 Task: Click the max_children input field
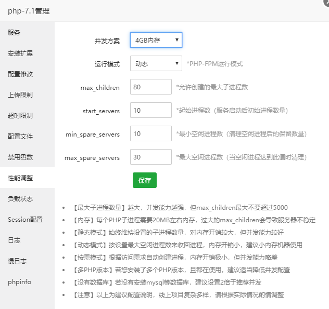point(151,87)
